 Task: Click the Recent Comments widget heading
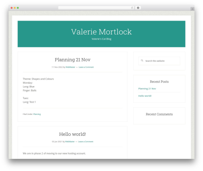tap(159, 114)
